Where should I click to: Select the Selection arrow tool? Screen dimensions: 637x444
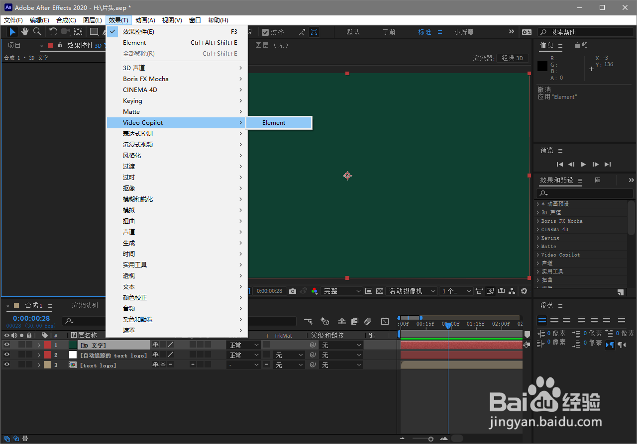pyautogui.click(x=13, y=32)
